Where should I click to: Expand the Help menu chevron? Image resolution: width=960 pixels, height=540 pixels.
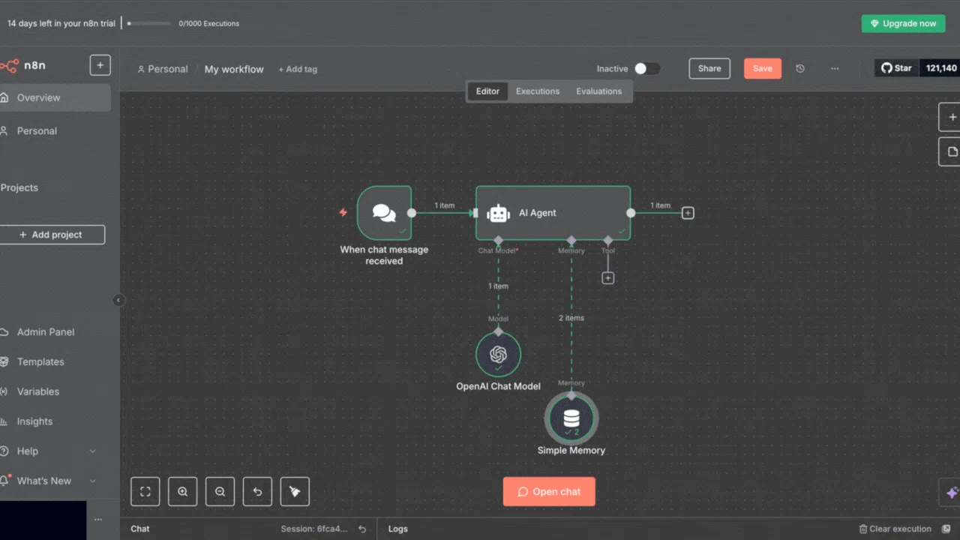pos(93,451)
